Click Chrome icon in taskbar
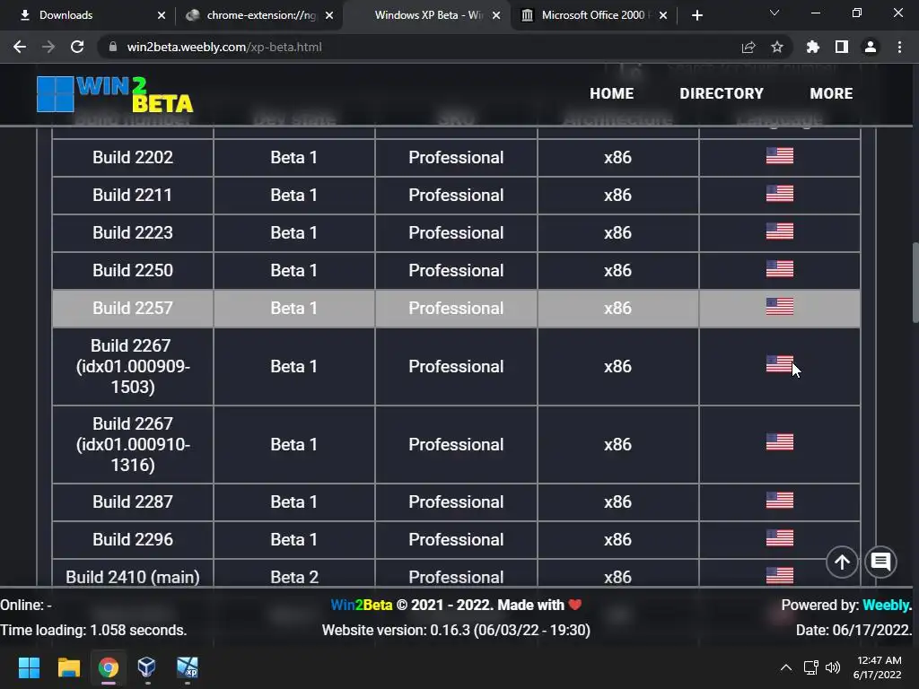919x689 pixels. [109, 667]
